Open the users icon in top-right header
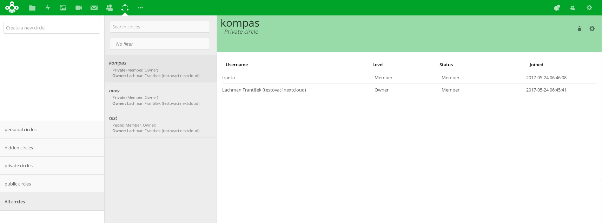Viewport: 602px width, 223px height. tap(573, 8)
